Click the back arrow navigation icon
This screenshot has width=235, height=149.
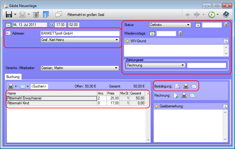(187, 15)
